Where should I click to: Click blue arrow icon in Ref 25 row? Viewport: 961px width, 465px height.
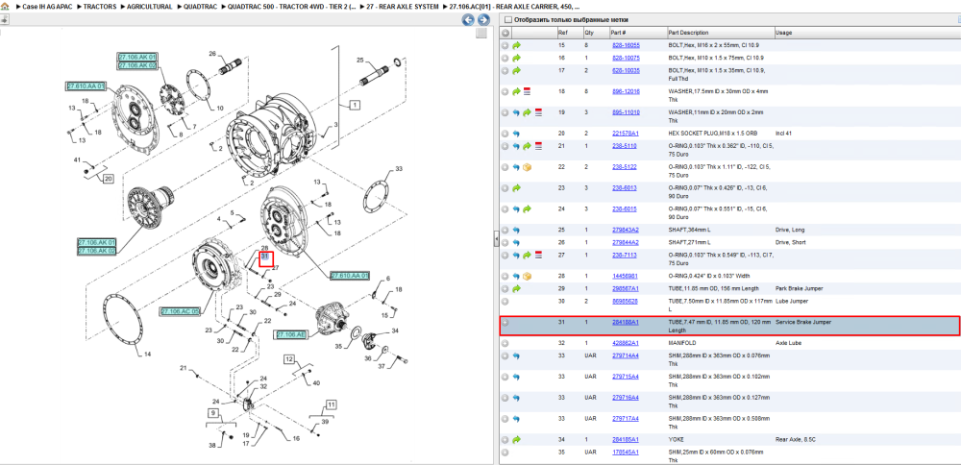[517, 231]
